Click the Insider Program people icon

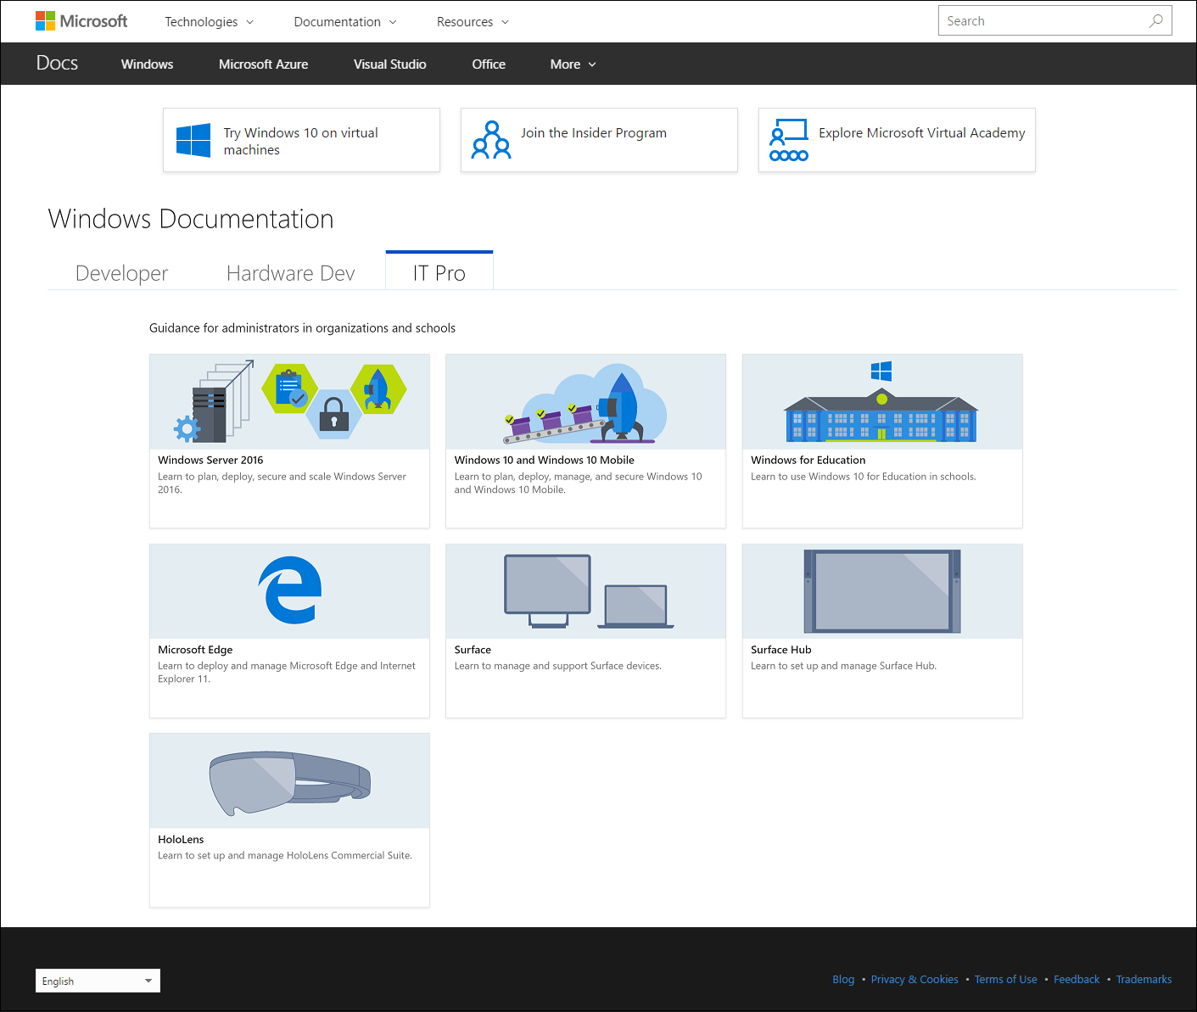coord(491,140)
